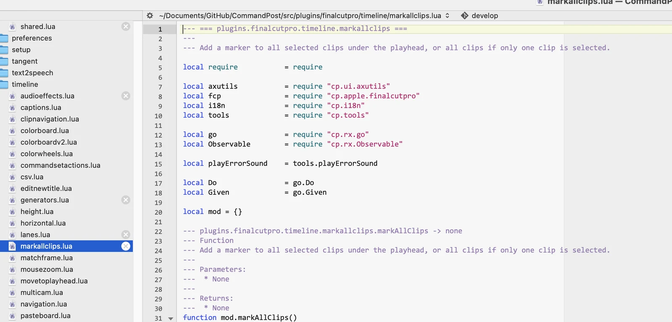The height and width of the screenshot is (322, 672).
Task: Select the develop branch label
Action: [485, 16]
